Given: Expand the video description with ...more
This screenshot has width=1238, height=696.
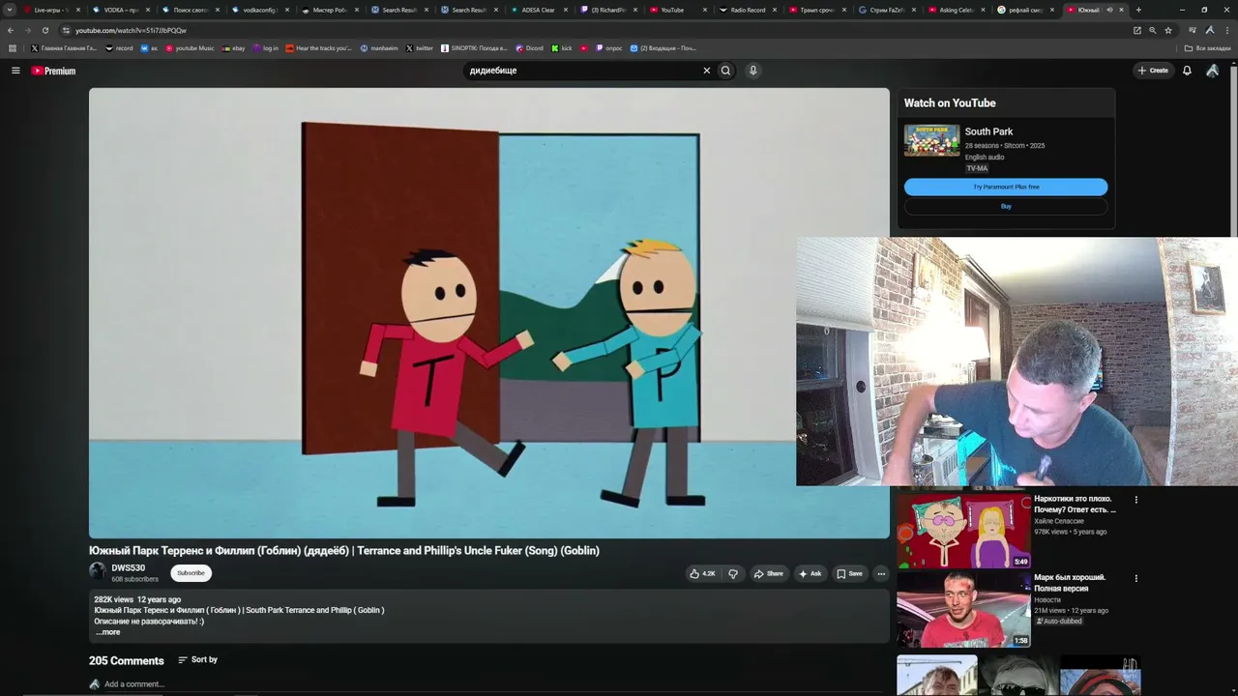Looking at the screenshot, I should pos(108,632).
